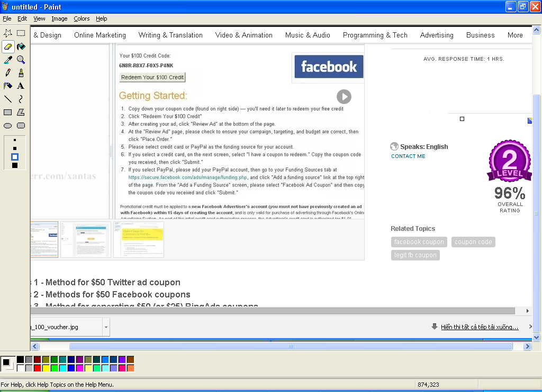Choose the smallest eraser size option
Viewport: 542px width, 392px height.
(x=15, y=141)
